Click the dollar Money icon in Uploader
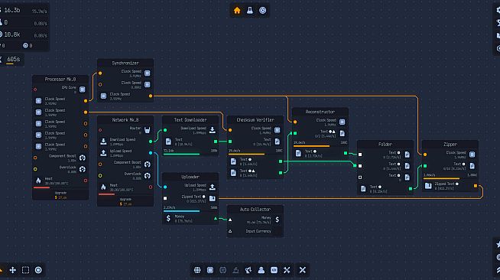This screenshot has width=500, height=280. (168, 219)
